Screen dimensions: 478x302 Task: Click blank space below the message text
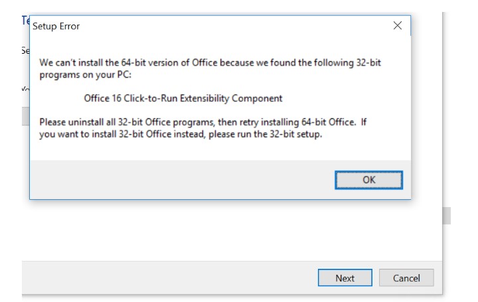click(219, 150)
